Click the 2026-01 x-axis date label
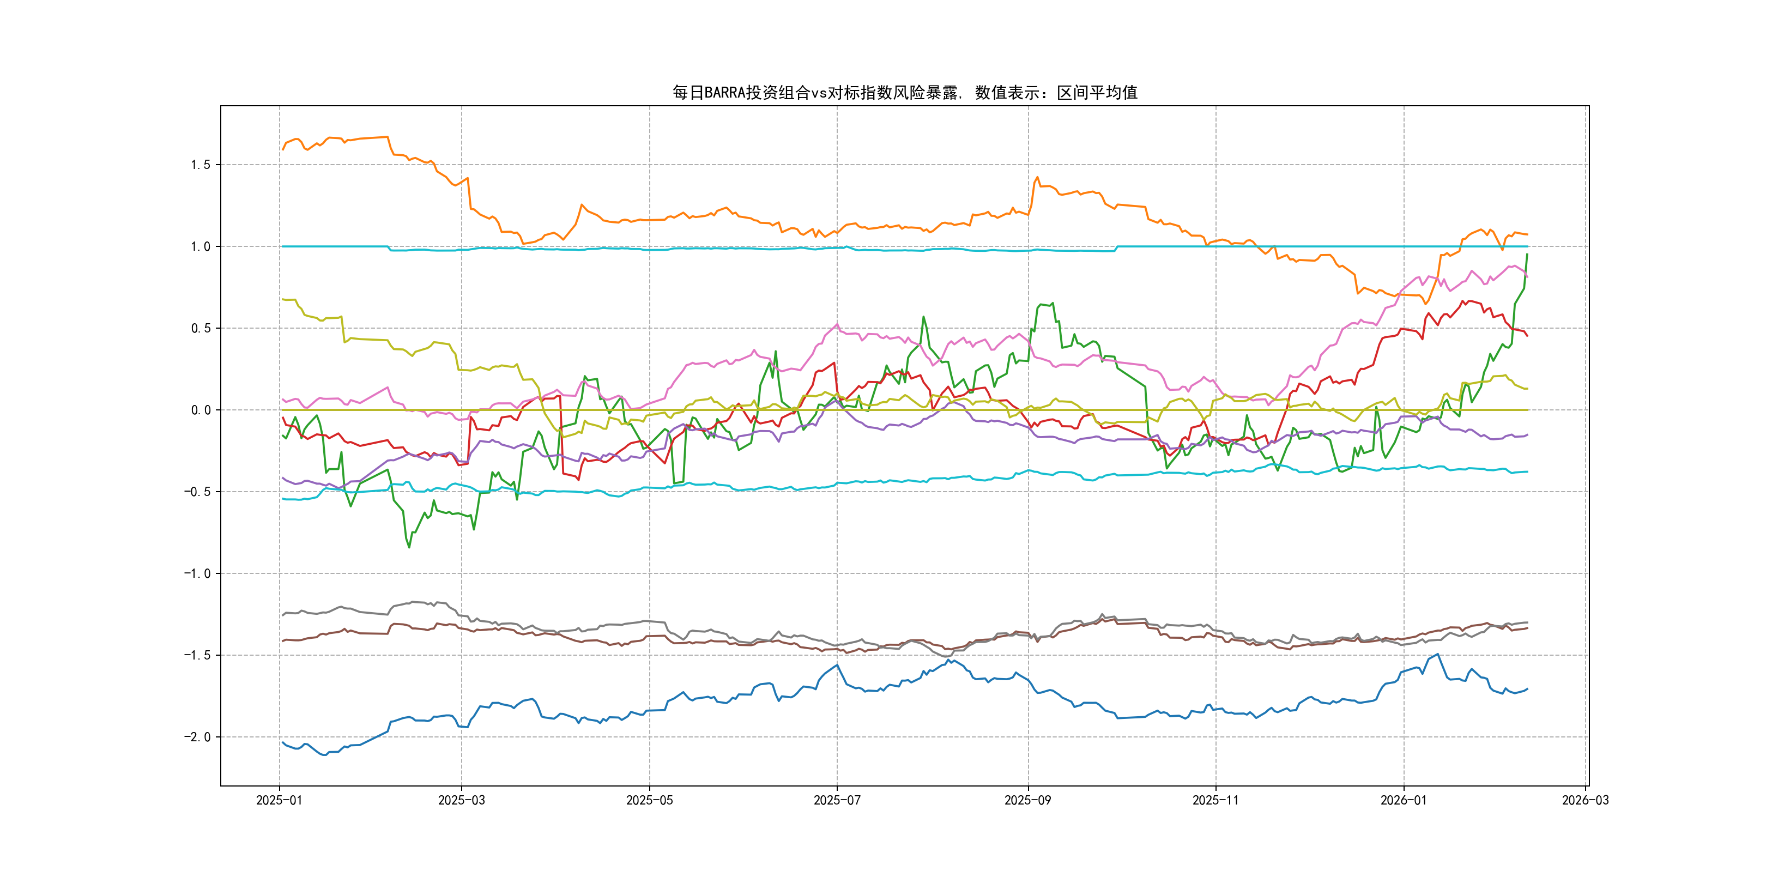 click(x=1404, y=800)
